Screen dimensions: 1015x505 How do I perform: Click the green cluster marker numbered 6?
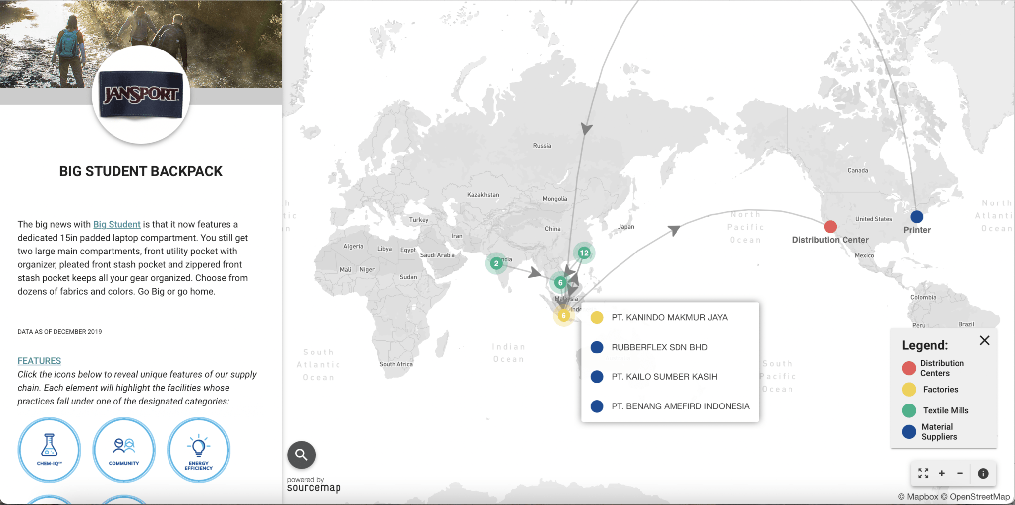point(560,282)
